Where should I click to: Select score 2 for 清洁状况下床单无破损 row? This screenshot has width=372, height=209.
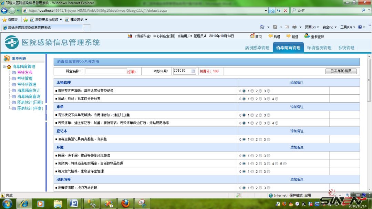(260, 115)
